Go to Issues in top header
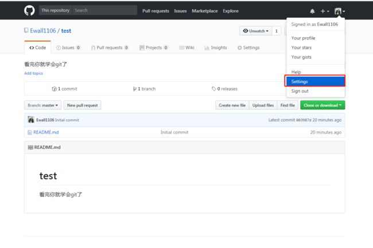 [180, 11]
